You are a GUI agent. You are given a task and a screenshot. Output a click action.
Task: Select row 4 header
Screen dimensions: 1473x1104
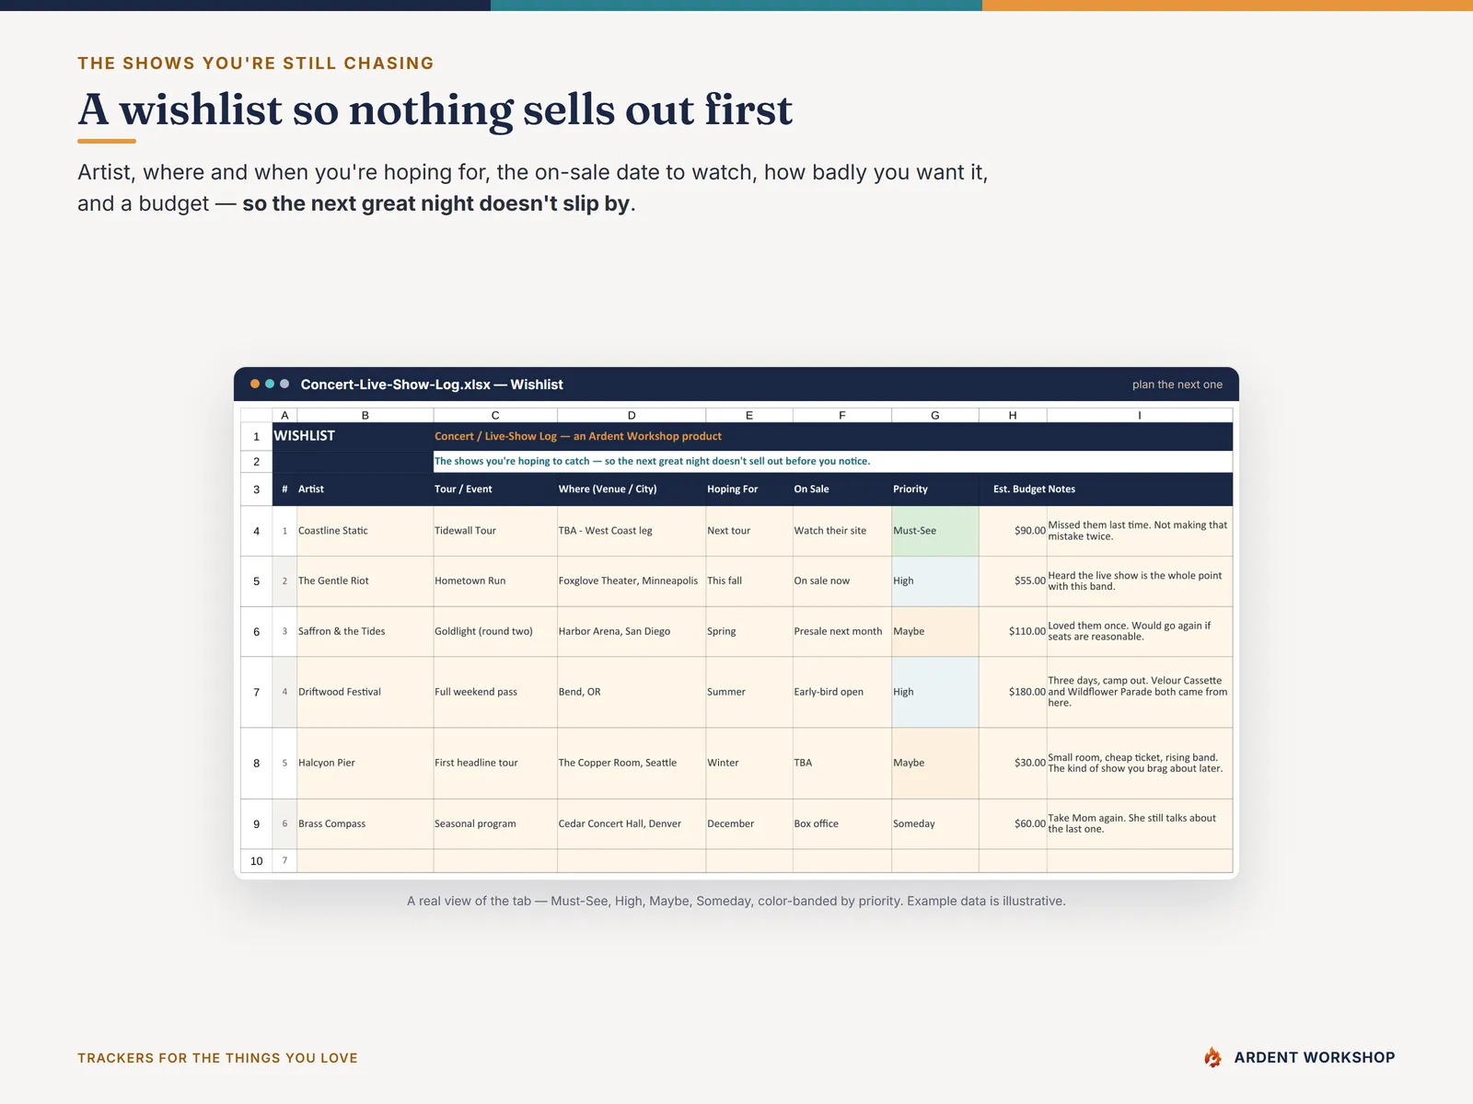point(257,531)
